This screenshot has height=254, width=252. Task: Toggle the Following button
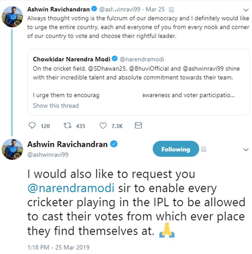pos(176,149)
